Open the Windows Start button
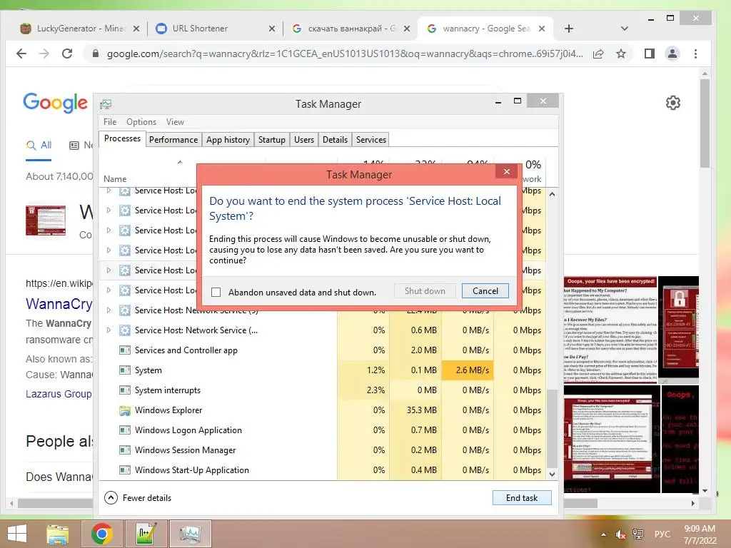Viewport: 731px width, 548px height. [17, 534]
